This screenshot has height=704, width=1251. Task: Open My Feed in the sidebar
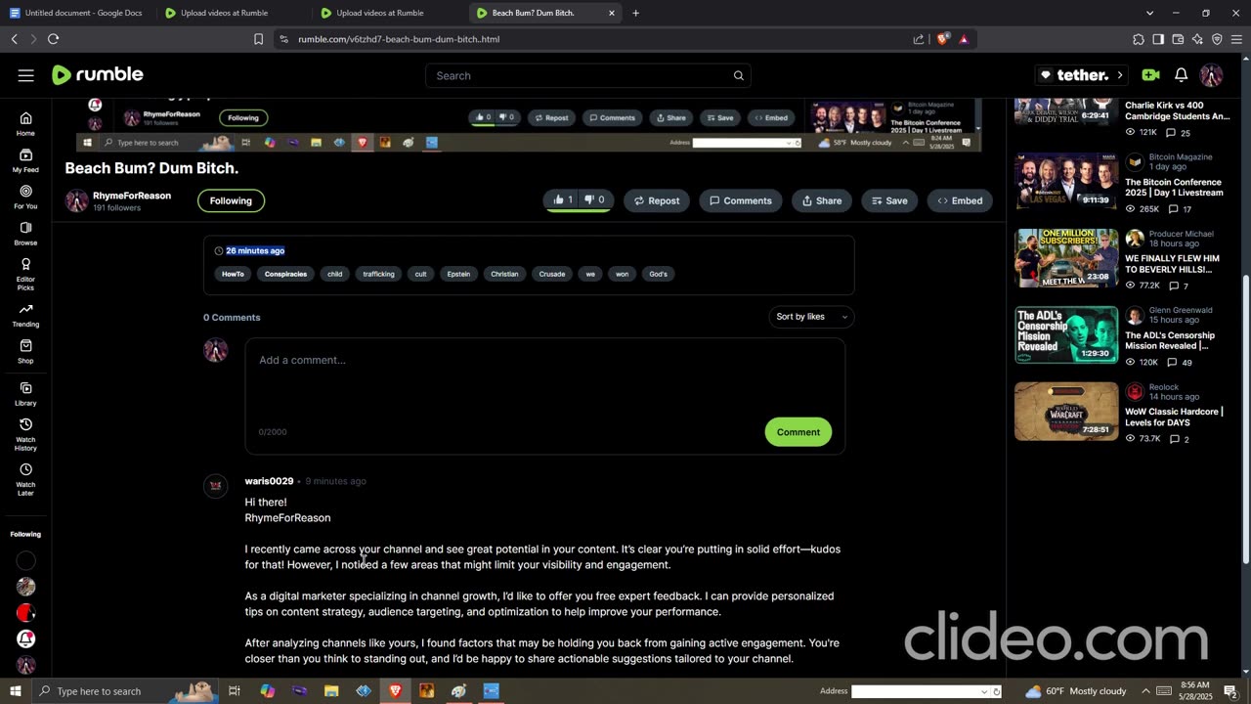click(25, 160)
